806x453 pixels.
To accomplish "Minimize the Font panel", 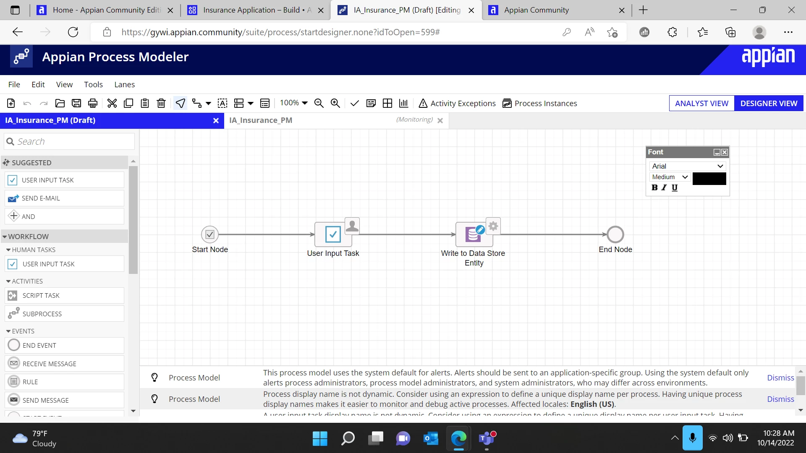I will [717, 152].
